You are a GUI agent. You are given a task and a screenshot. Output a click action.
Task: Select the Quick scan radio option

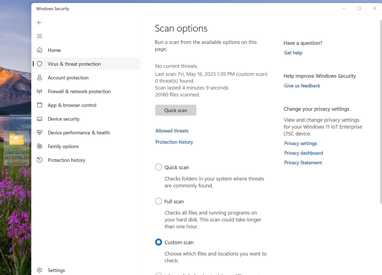[158, 167]
